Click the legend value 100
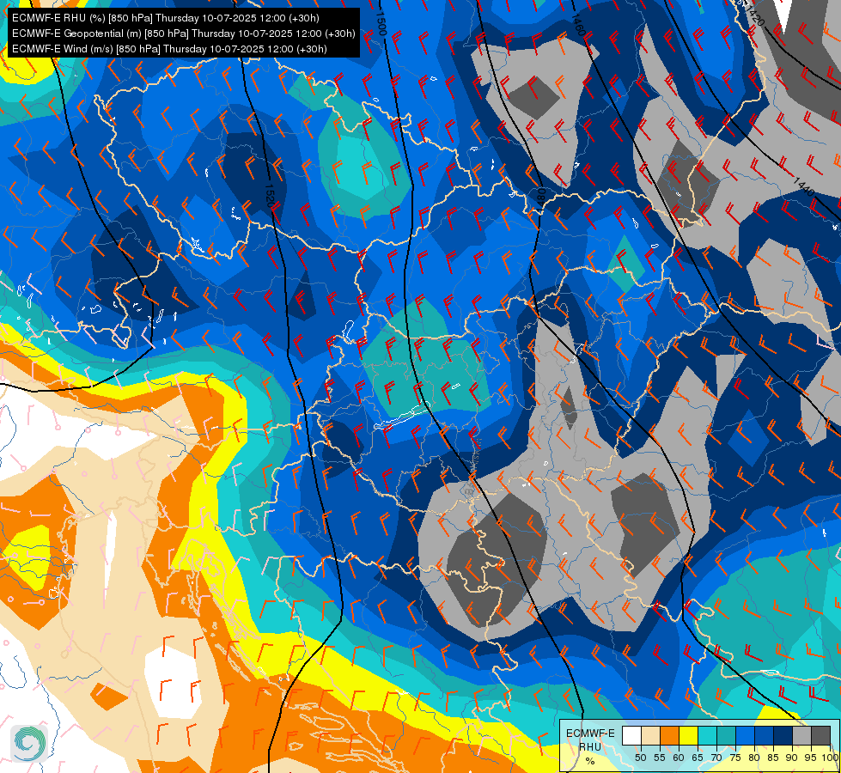Viewport: 841px width, 773px height. 831,758
